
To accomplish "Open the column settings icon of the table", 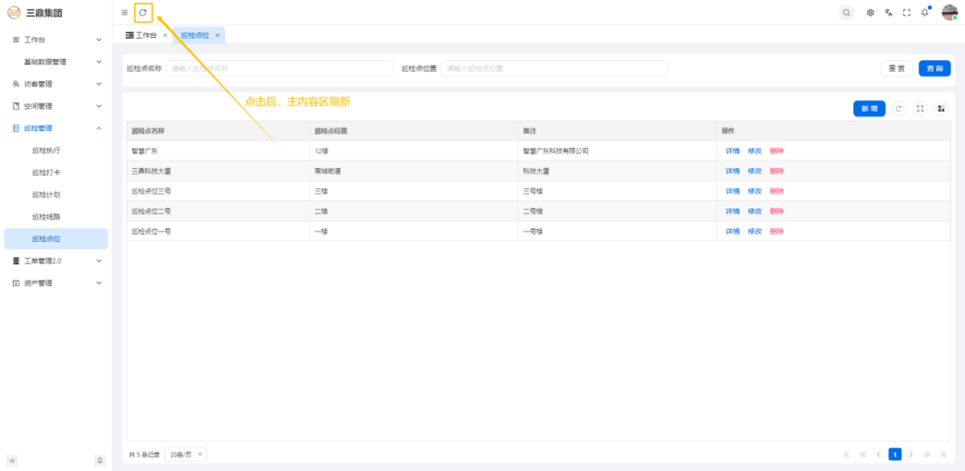I will 941,109.
